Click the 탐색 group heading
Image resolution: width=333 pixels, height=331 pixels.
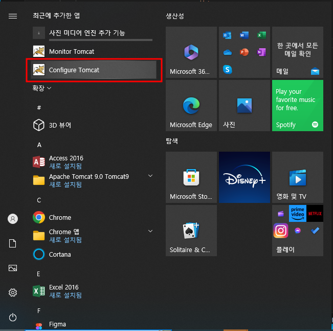pyautogui.click(x=172, y=141)
